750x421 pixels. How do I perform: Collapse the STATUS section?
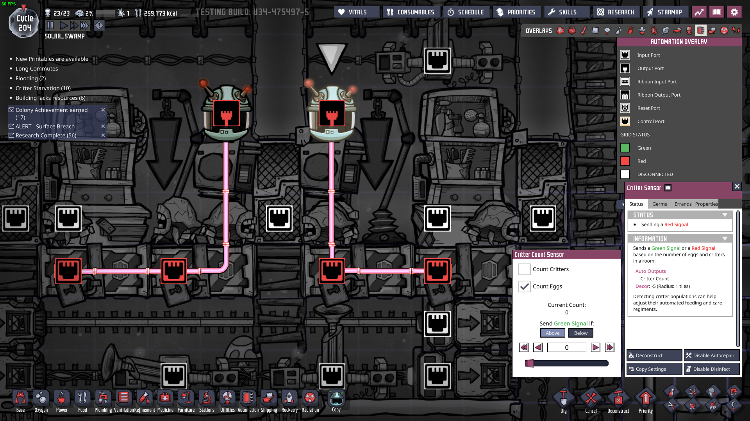(x=725, y=215)
